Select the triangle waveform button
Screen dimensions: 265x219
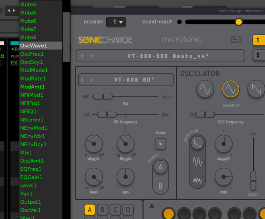(x=231, y=89)
